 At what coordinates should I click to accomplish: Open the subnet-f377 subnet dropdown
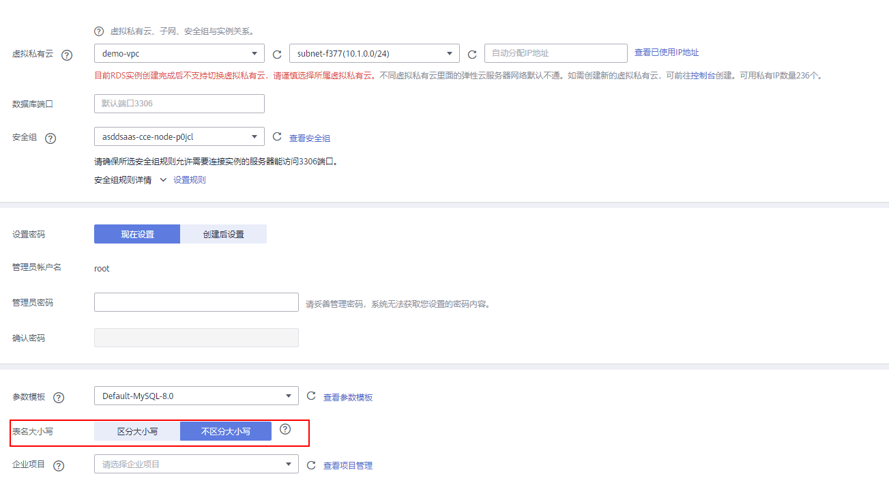[374, 53]
